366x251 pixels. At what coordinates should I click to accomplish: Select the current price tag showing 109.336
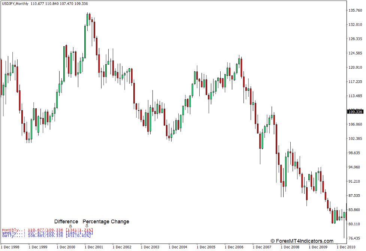pyautogui.click(x=354, y=112)
